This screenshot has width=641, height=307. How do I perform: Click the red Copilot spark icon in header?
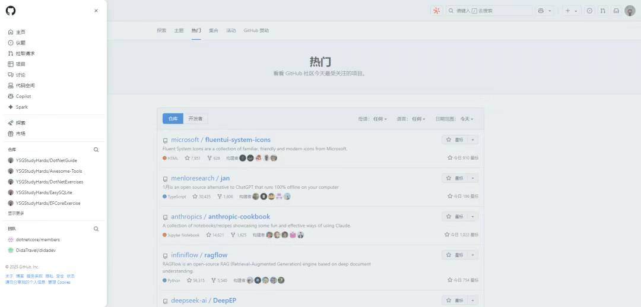(437, 11)
